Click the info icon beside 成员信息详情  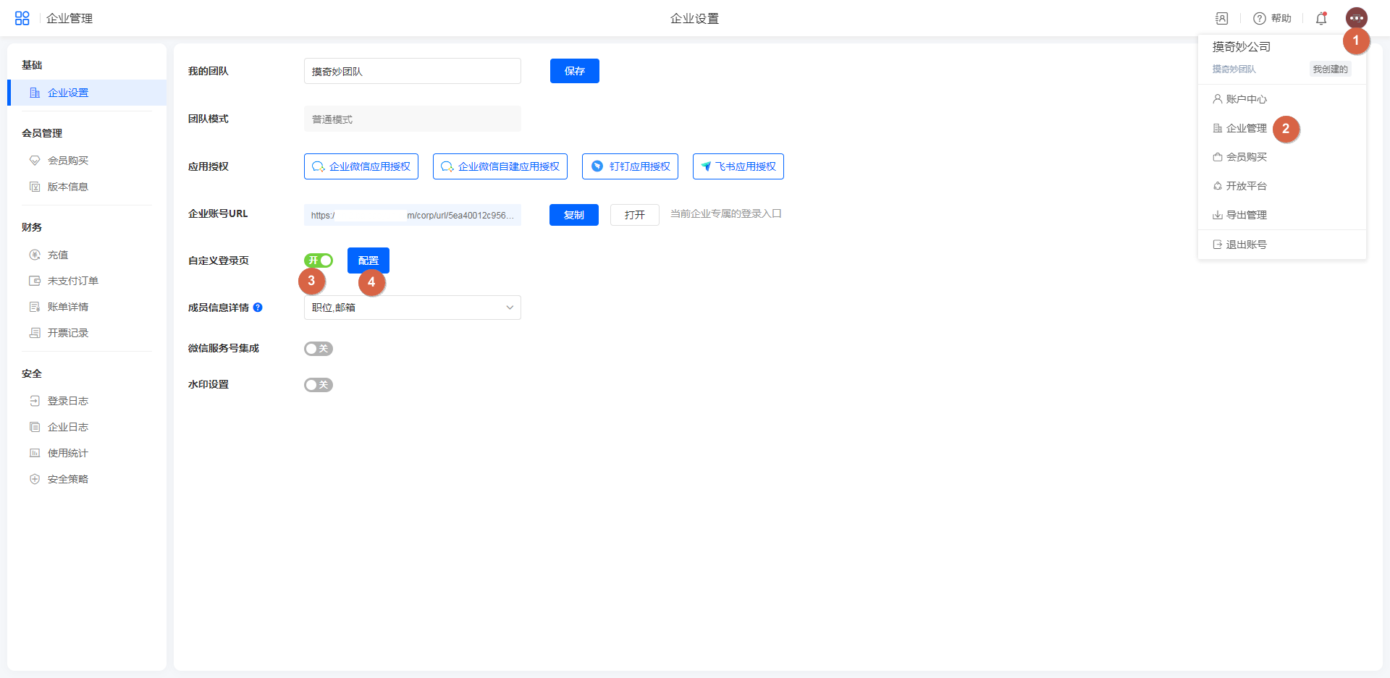(x=258, y=308)
